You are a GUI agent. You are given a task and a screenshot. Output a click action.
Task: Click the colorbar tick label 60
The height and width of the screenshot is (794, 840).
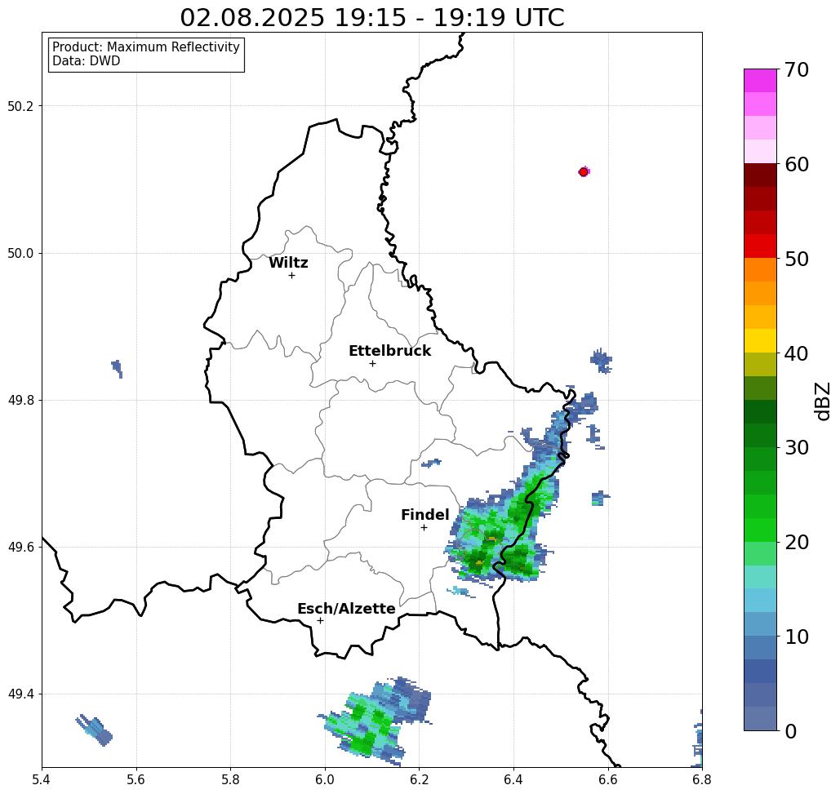797,164
